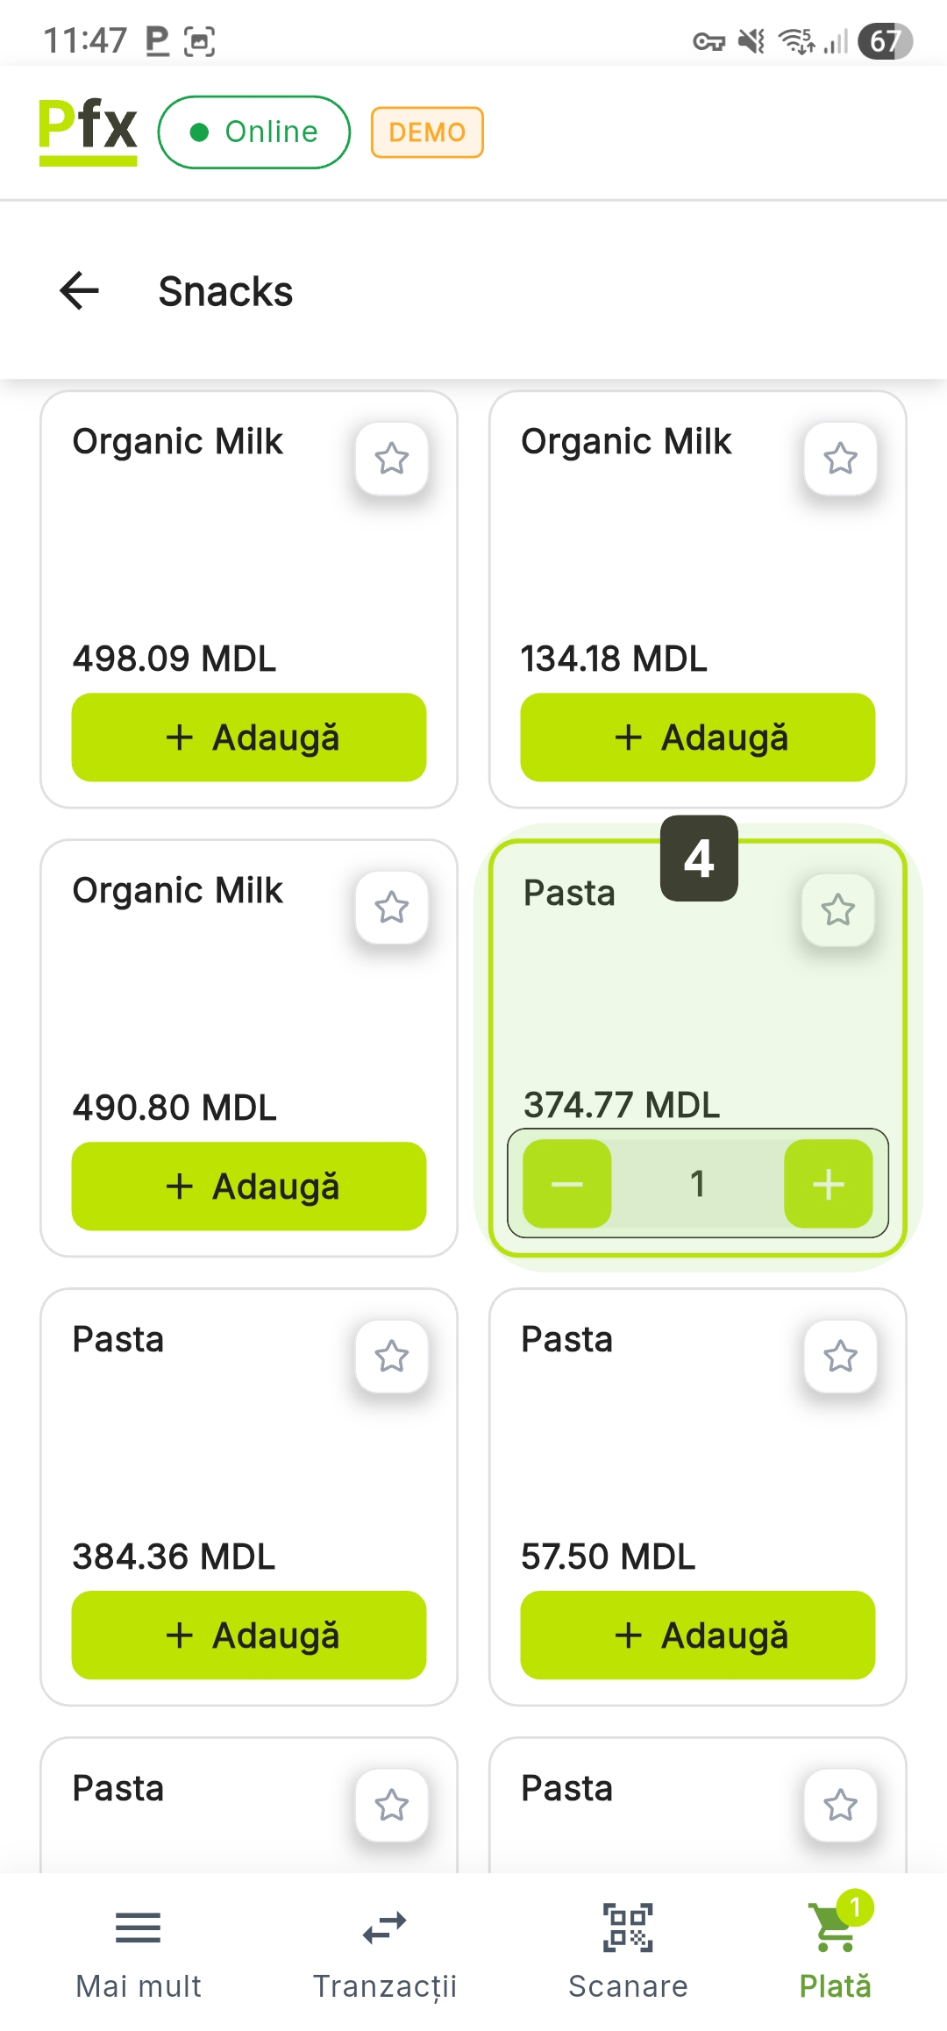Viewport: 947px width, 2031px height.
Task: Star the 384.36 MDL Pasta item
Action: pos(392,1357)
